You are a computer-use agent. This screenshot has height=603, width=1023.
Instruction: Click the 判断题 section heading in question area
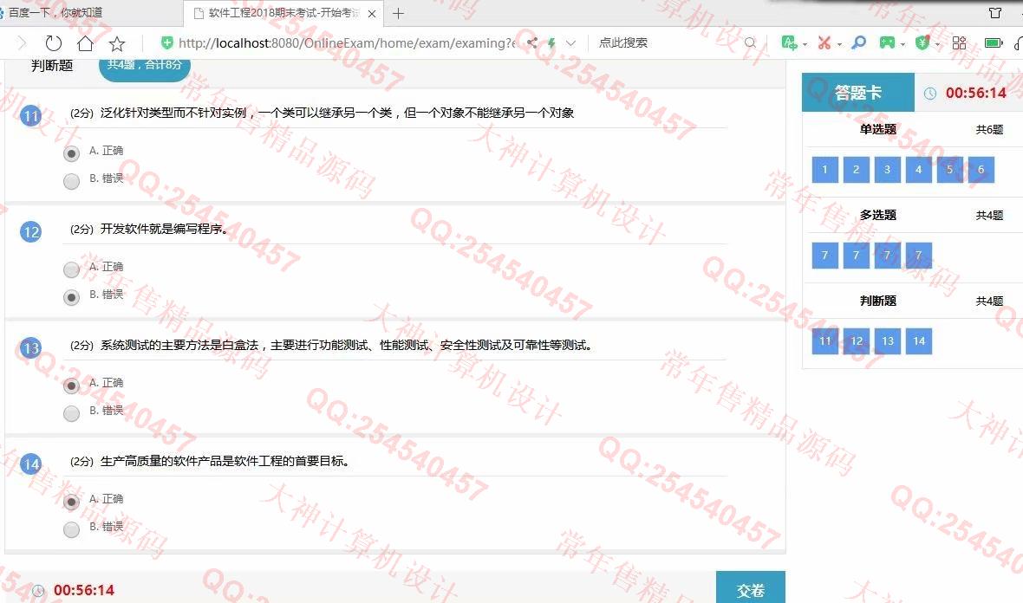pyautogui.click(x=52, y=66)
